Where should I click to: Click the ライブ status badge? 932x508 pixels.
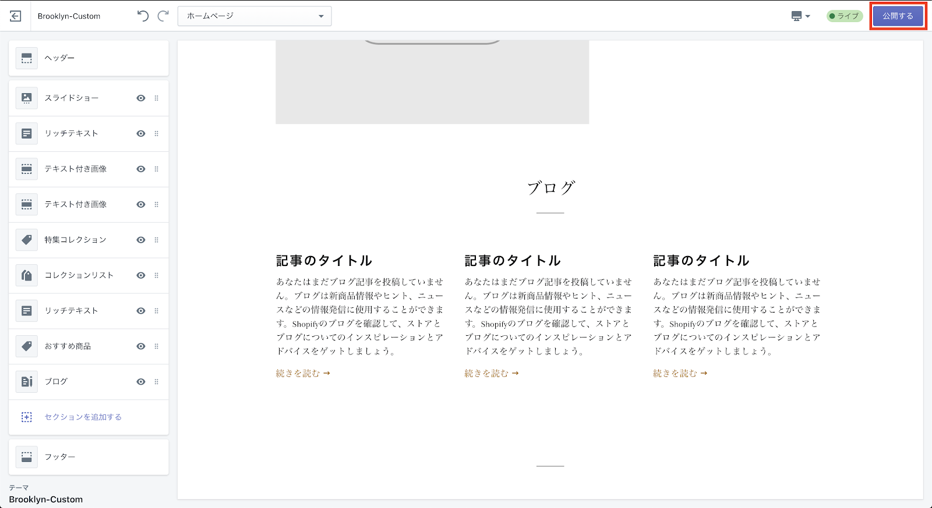(x=844, y=16)
